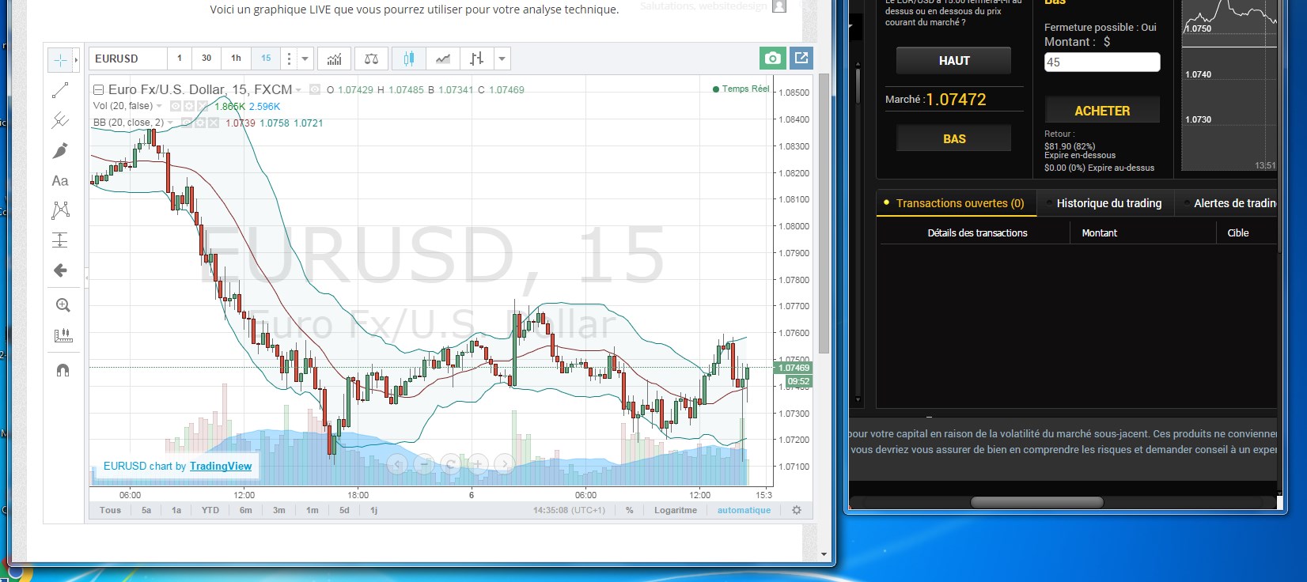Toggle the automatique scale option

744,510
